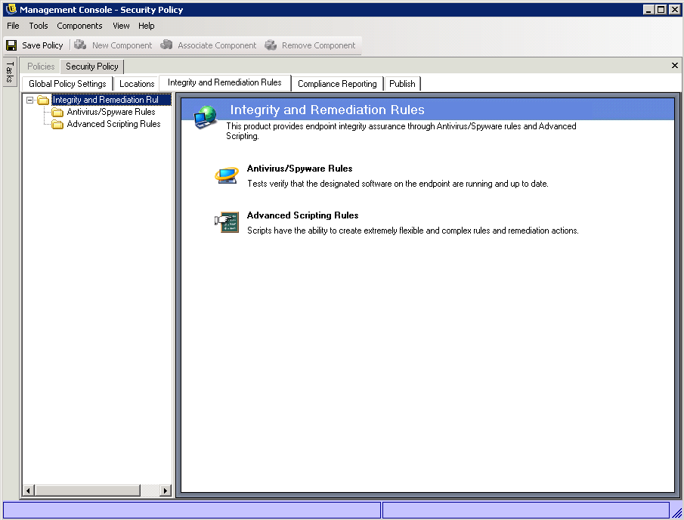This screenshot has width=684, height=520.
Task: Open the Global Policy Settings tab
Action: click(x=67, y=84)
